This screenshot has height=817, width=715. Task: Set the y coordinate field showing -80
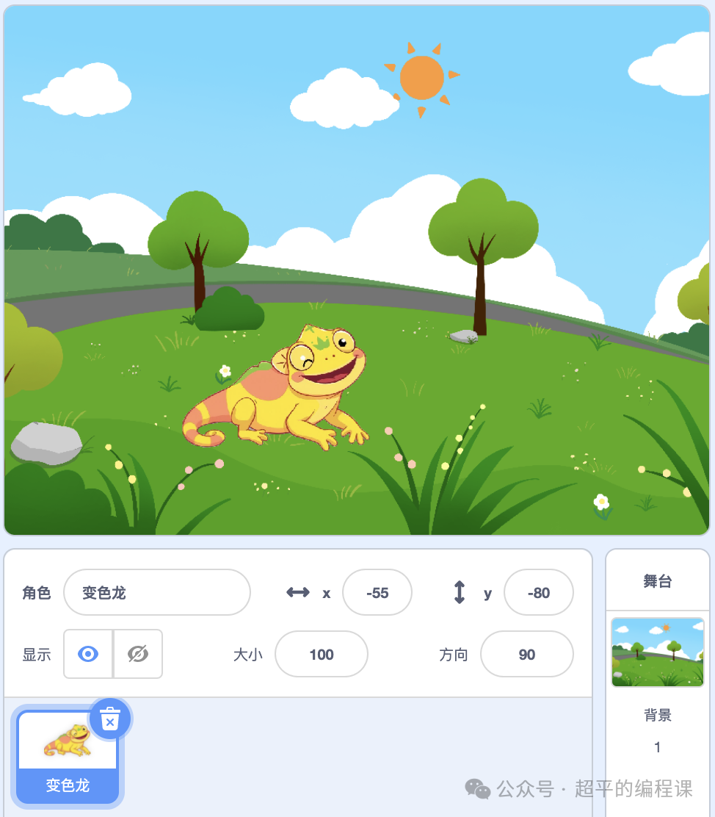pyautogui.click(x=539, y=592)
